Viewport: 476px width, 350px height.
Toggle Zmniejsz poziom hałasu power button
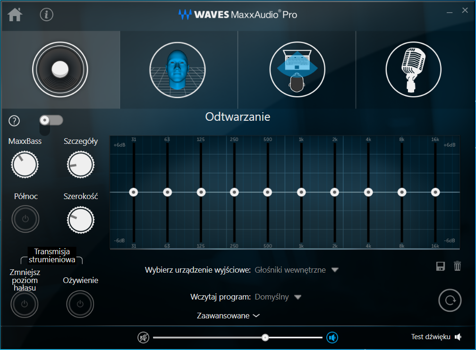(x=24, y=304)
